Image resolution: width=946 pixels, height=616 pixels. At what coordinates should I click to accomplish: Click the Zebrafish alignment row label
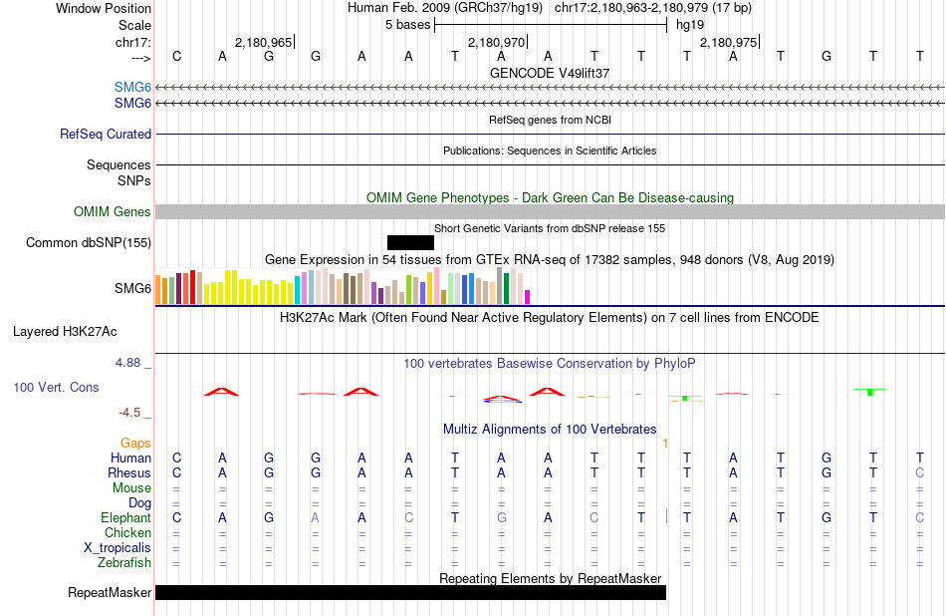point(124,563)
